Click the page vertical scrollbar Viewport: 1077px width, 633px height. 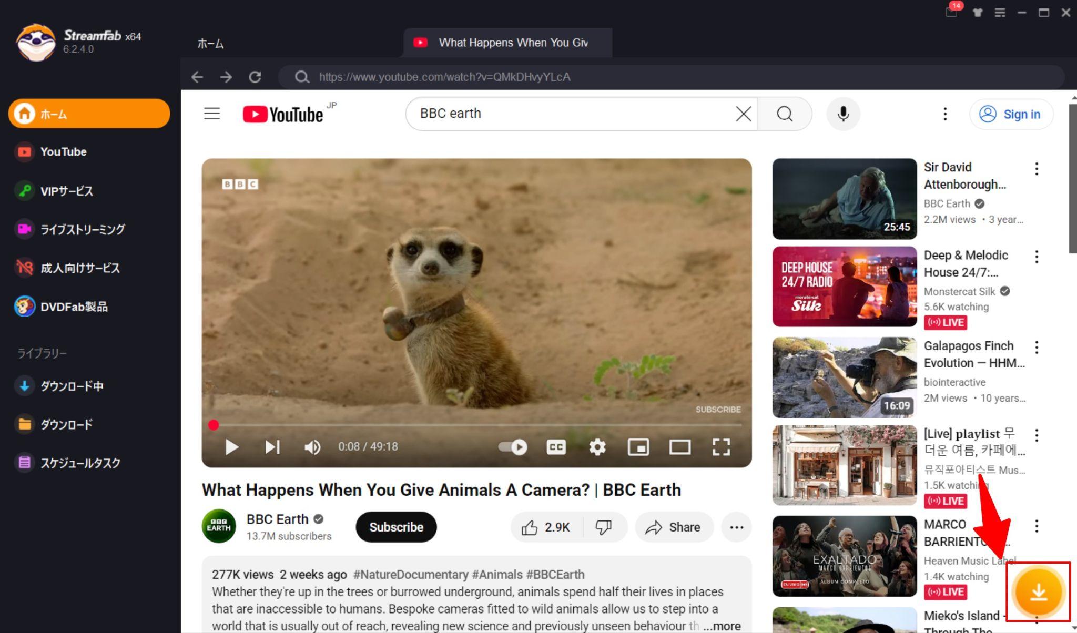(x=1073, y=179)
